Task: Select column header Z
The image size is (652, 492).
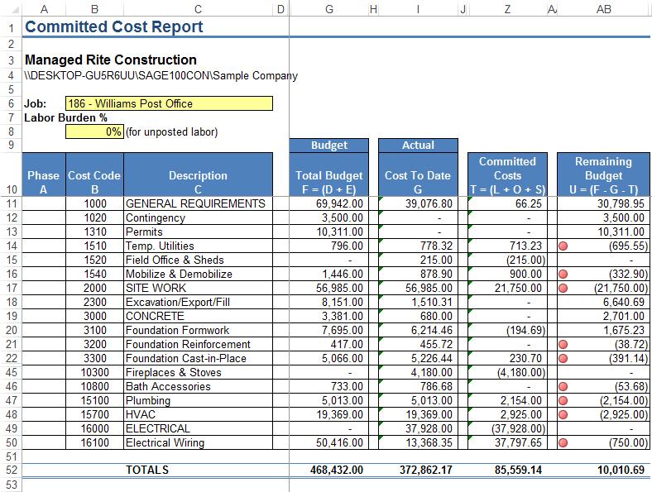Action: click(x=507, y=9)
